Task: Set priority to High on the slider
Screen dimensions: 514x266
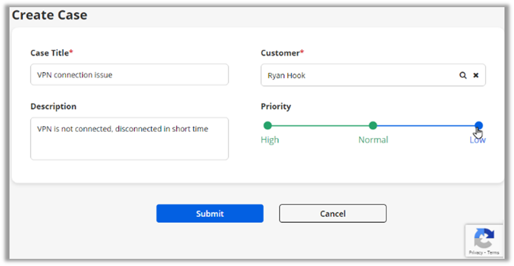Action: [x=267, y=125]
